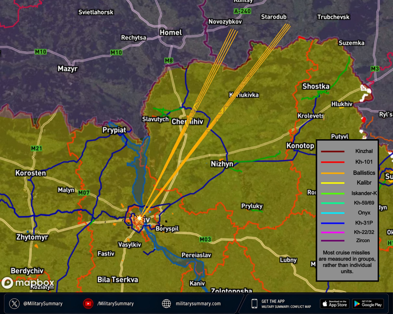Viewport: 393px width, 314px height.
Task: Click the Iskander-K green legend line
Action: [x=333, y=194]
